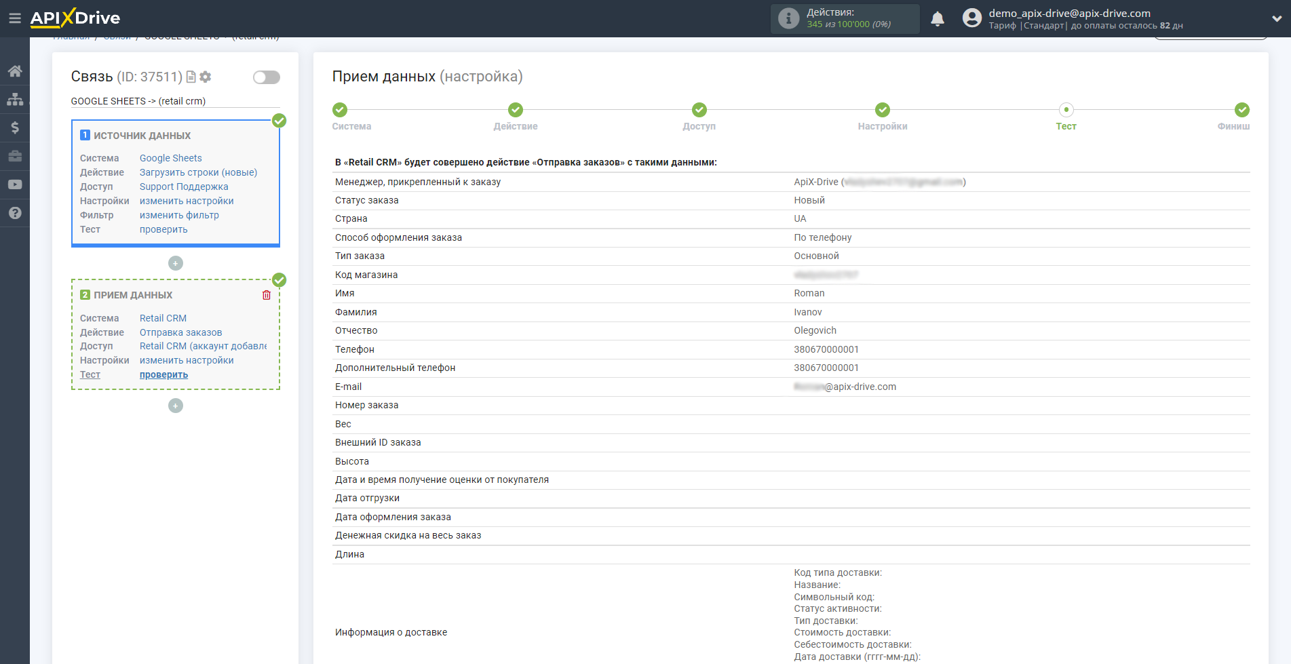Expand the account dropdown chevron
1291x664 pixels.
click(x=1276, y=19)
